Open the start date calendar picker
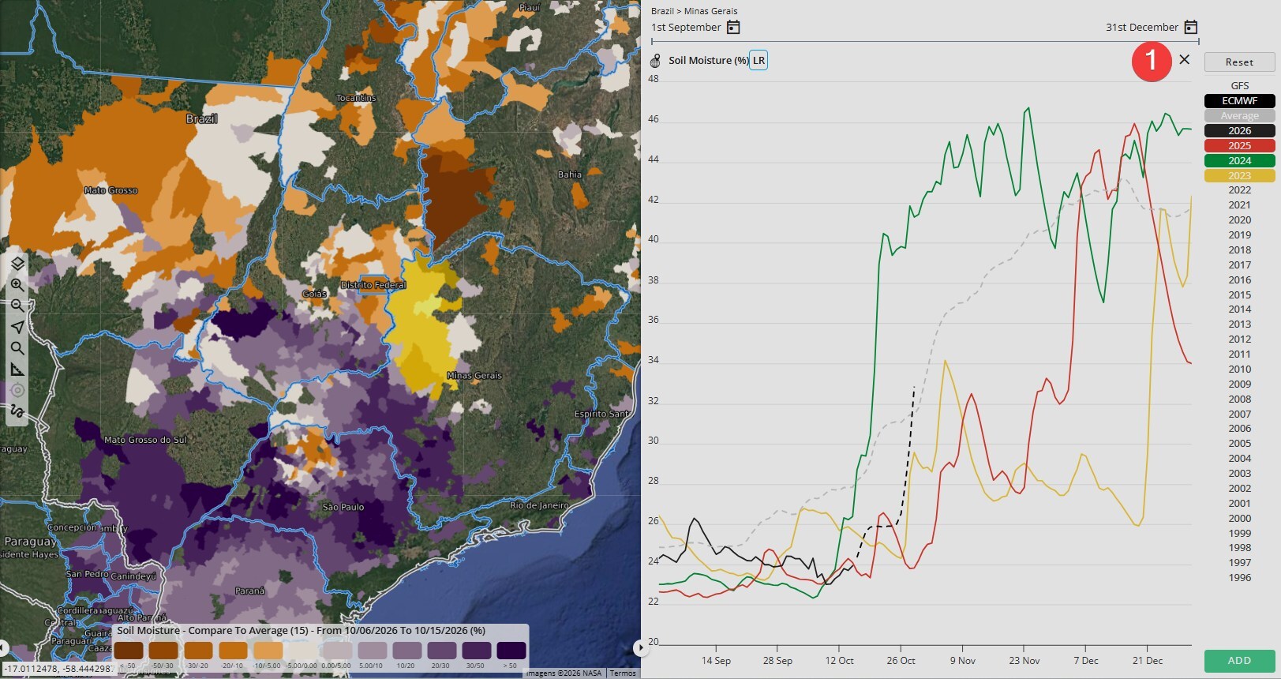Viewport: 1281px width, 679px height. click(733, 28)
